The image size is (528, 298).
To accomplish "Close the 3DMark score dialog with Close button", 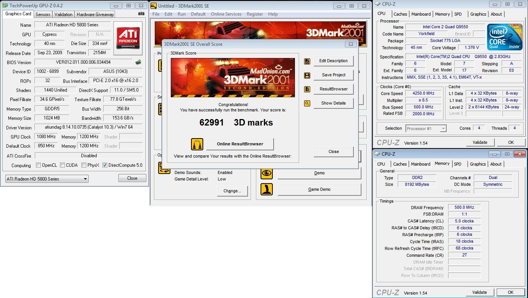I will (x=334, y=152).
